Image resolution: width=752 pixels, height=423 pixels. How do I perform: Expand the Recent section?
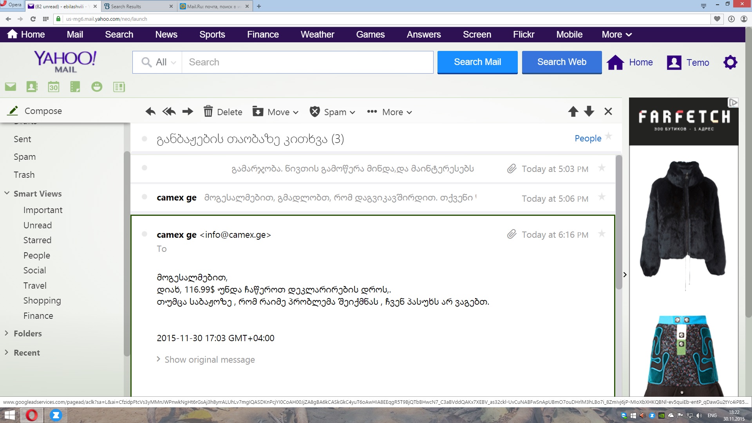click(x=6, y=352)
